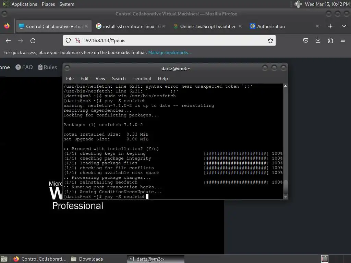Open the Firefox view icon
The image size is (351, 263).
point(7,26)
